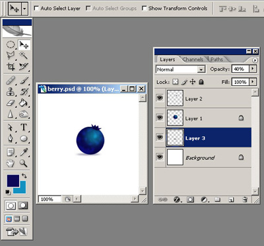
Task: Select the Brush tool
Action: [x=24, y=81]
